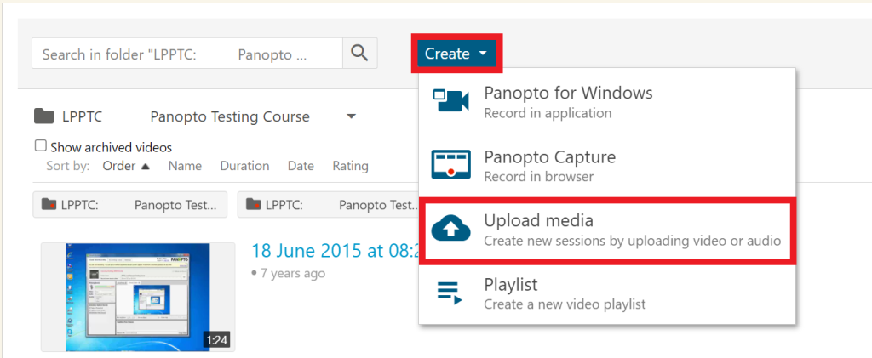The width and height of the screenshot is (872, 358).
Task: Open the Create dropdown button
Action: point(456,54)
